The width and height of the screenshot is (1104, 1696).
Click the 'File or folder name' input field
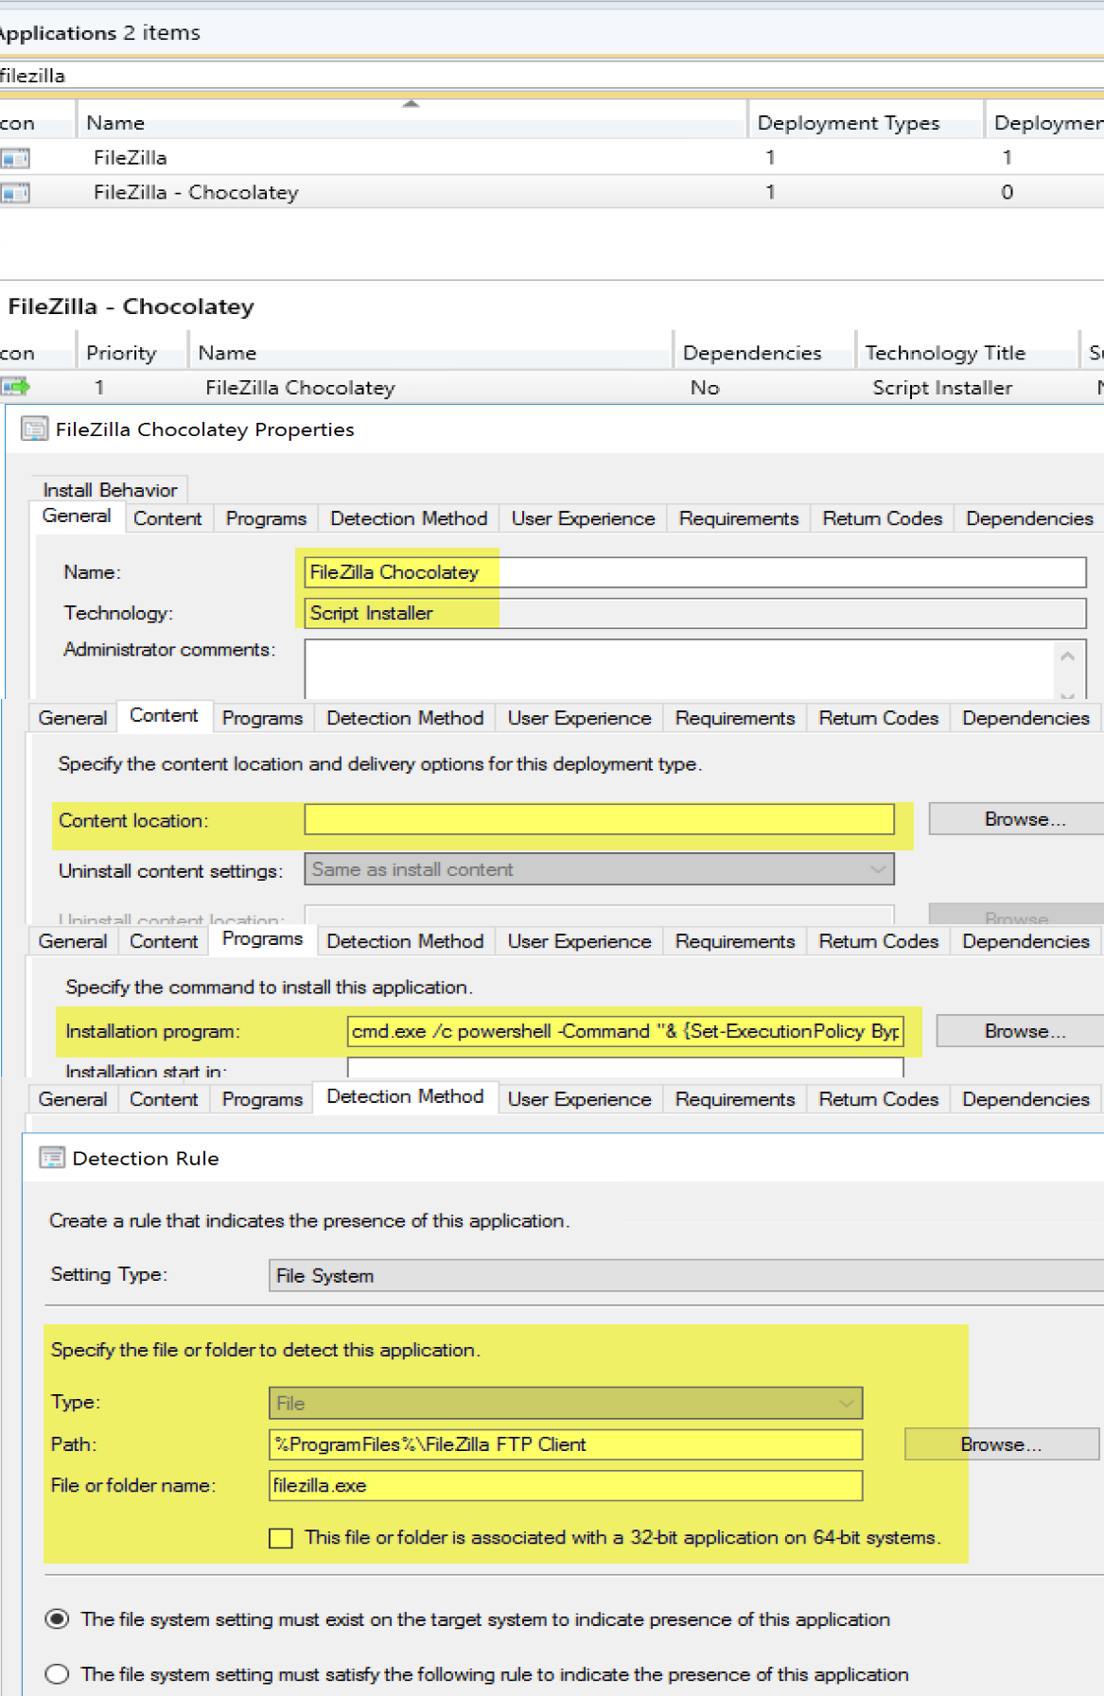click(x=565, y=1485)
